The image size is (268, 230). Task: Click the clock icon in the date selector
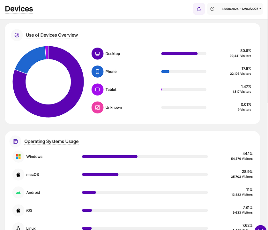click(212, 9)
